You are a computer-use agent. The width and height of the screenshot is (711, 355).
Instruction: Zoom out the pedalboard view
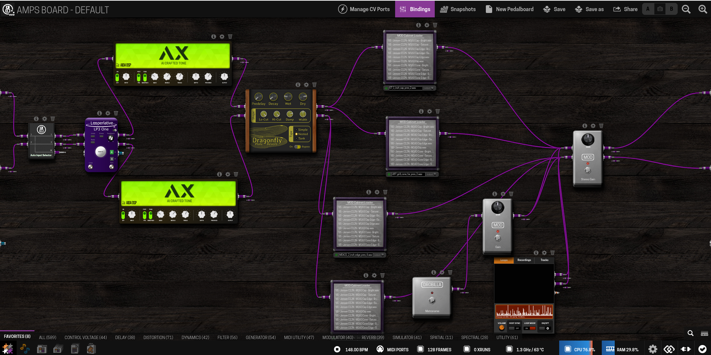pos(686,9)
